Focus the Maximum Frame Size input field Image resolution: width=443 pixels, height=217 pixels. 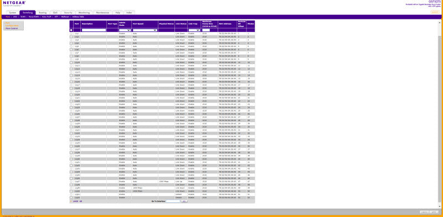pyautogui.click(x=206, y=30)
